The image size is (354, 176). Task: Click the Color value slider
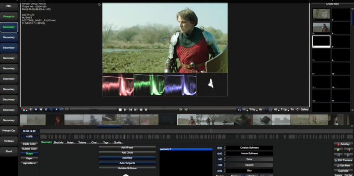coord(249,159)
